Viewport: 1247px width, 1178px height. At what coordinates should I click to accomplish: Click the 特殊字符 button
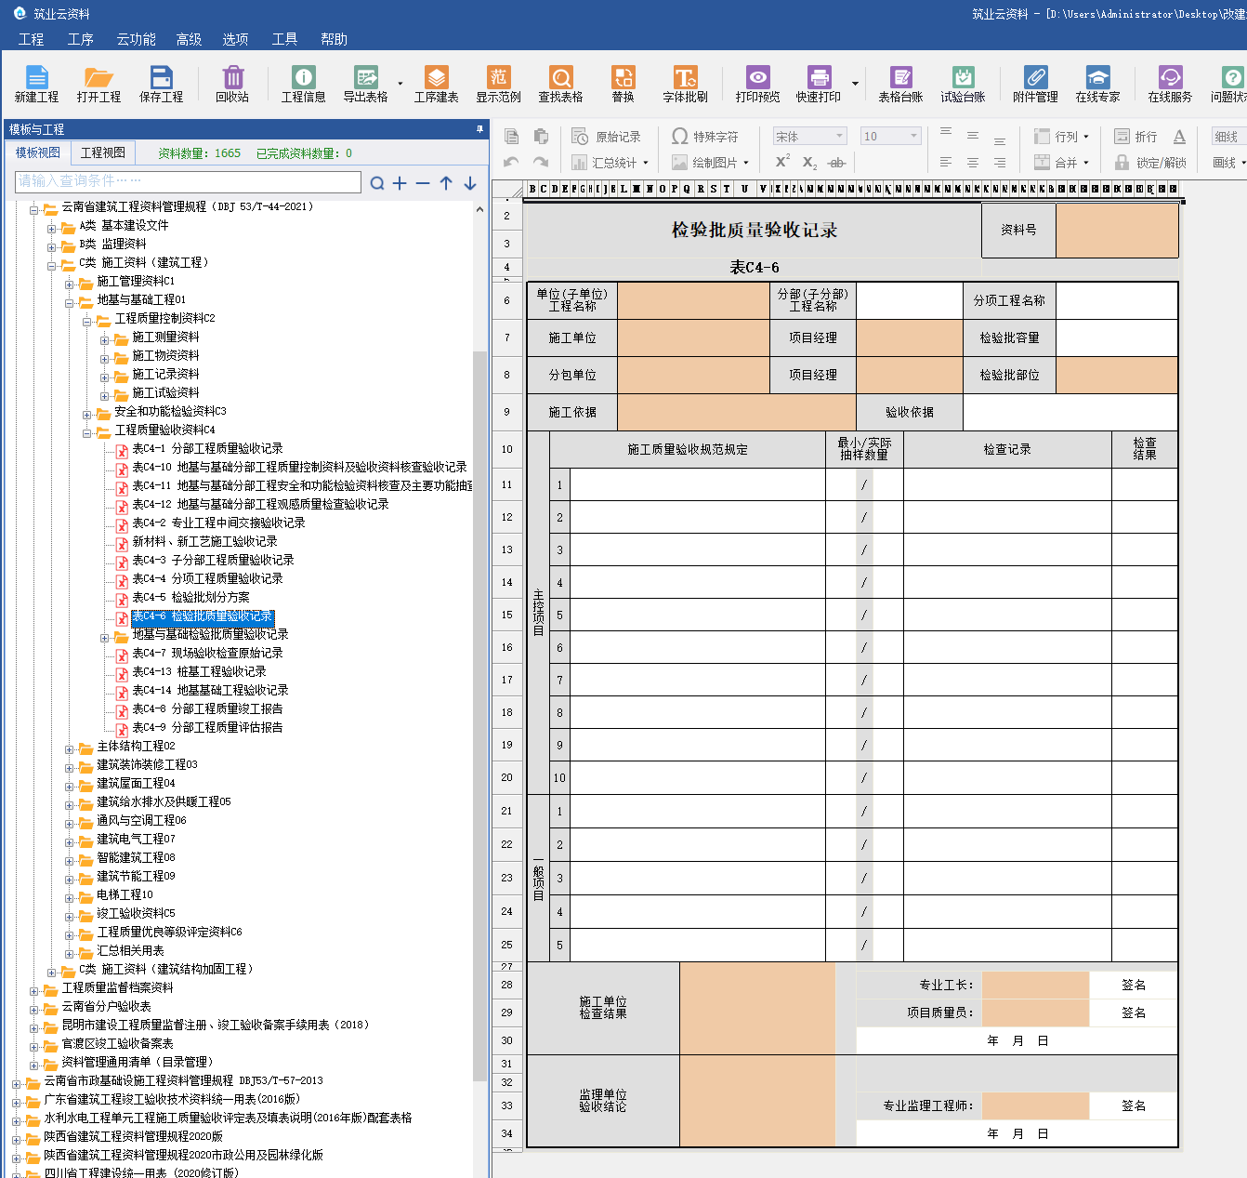705,137
